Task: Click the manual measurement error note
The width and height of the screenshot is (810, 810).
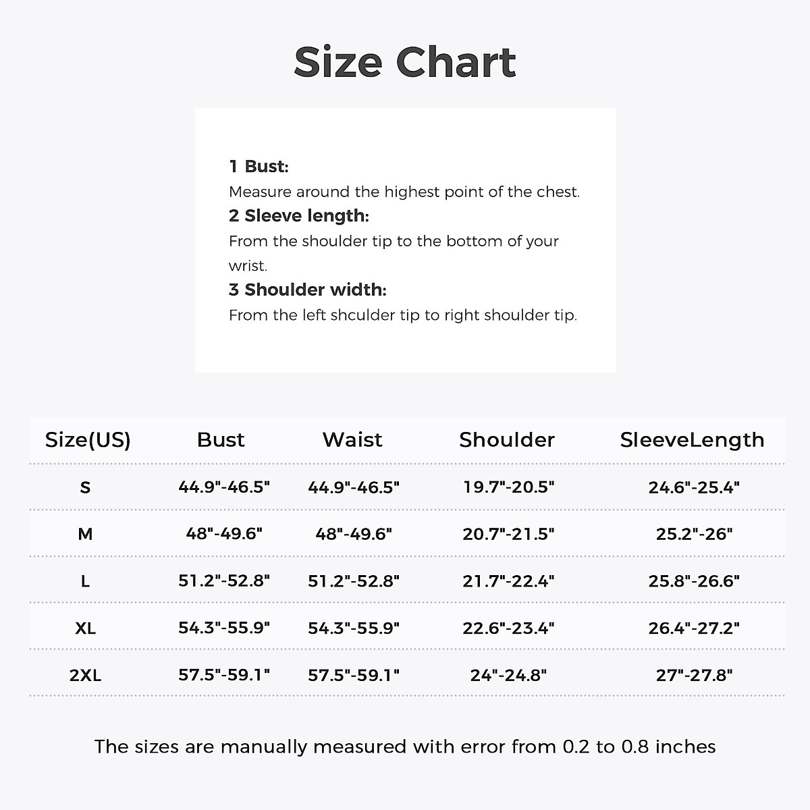Action: click(405, 747)
